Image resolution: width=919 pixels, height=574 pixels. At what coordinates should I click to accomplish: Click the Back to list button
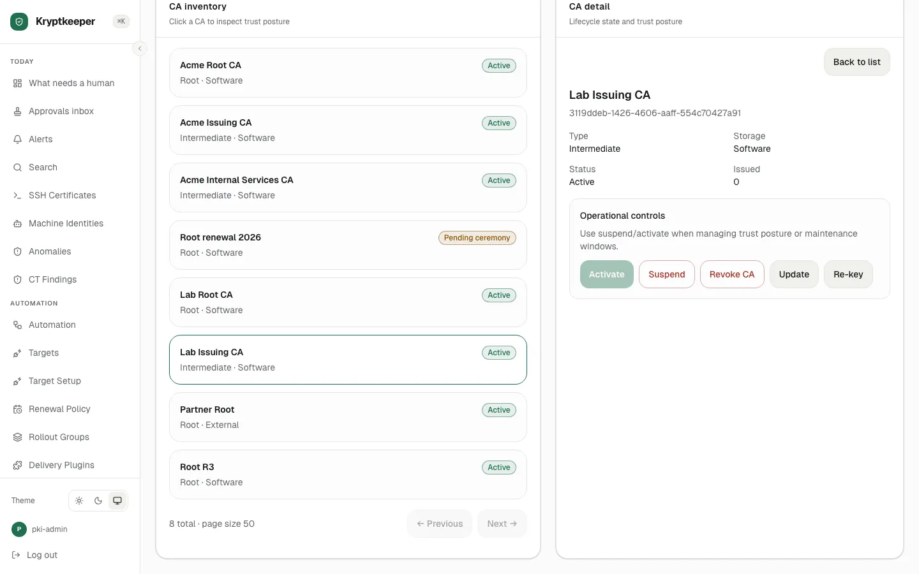[x=857, y=62]
